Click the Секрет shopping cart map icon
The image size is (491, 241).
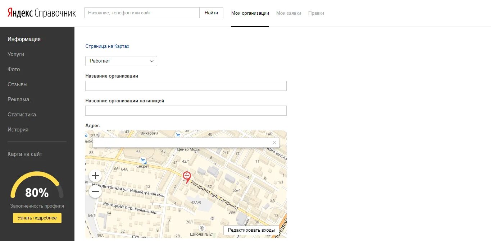click(143, 161)
